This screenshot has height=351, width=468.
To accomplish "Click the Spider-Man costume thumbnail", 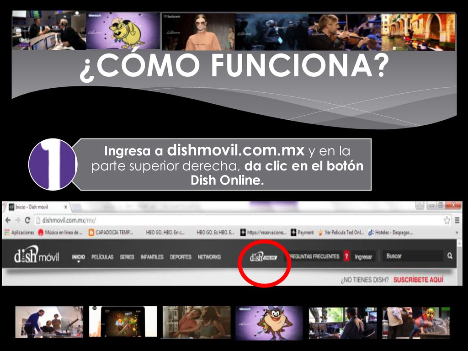I will [x=416, y=323].
